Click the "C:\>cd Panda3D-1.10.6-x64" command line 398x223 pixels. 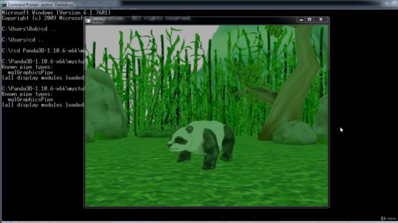43,51
